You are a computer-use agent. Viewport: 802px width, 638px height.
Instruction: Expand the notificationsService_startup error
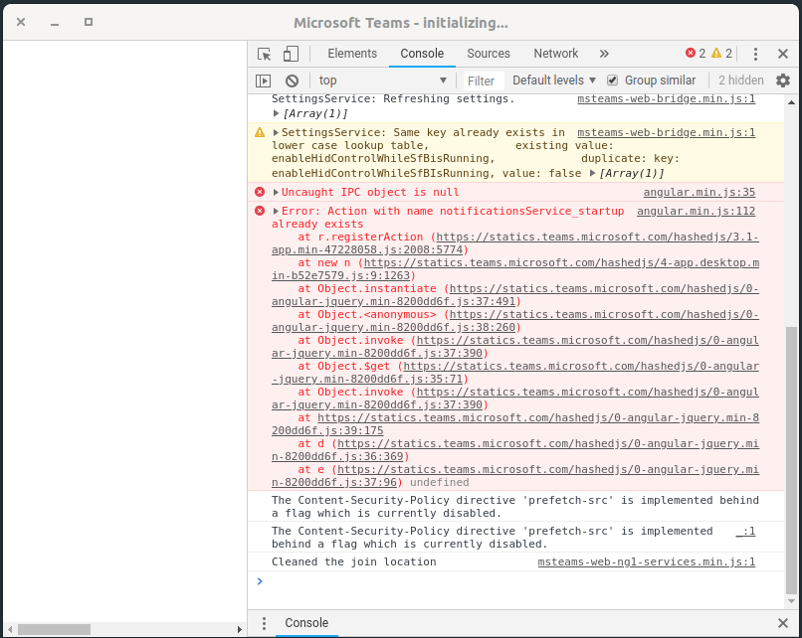277,211
